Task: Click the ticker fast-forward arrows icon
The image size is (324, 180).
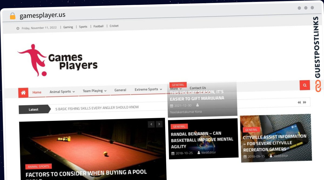Action: click(305, 102)
